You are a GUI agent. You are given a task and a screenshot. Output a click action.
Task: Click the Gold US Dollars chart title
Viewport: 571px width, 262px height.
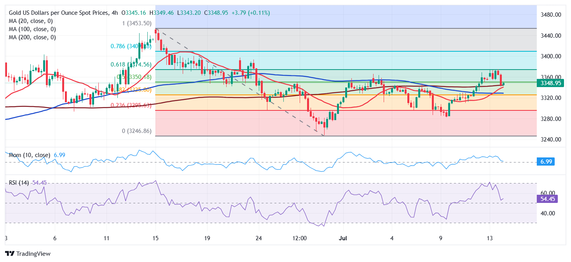[58, 13]
